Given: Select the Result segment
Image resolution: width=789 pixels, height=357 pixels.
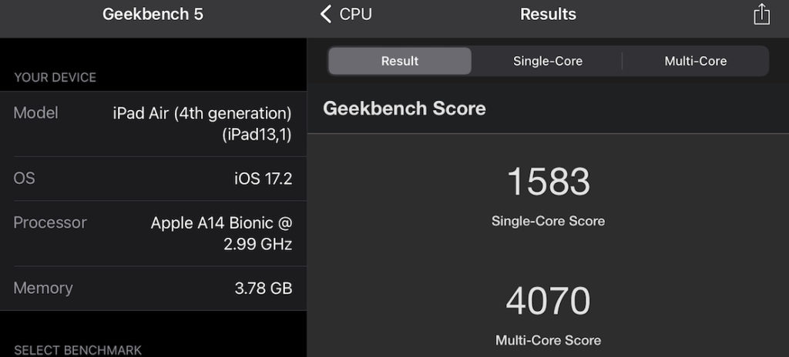Looking at the screenshot, I should tap(399, 61).
